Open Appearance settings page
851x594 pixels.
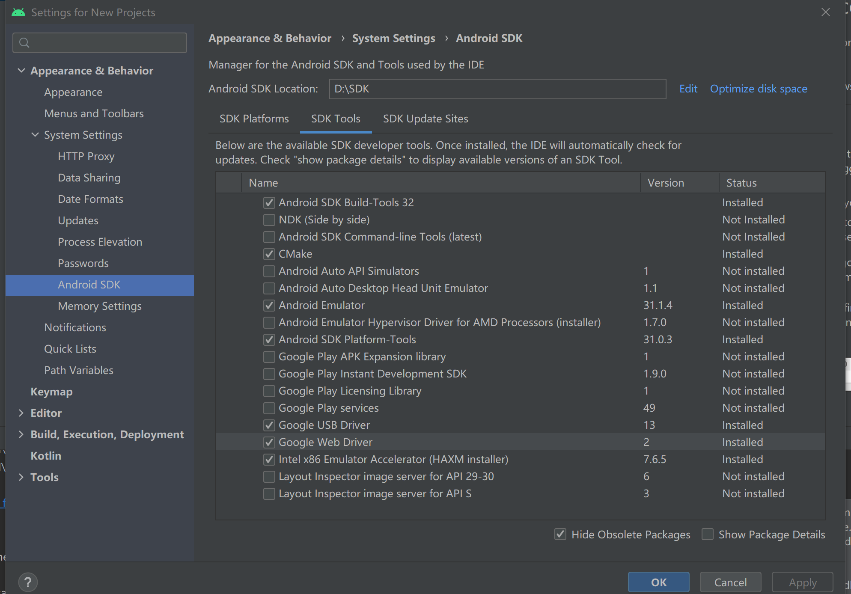tap(73, 92)
